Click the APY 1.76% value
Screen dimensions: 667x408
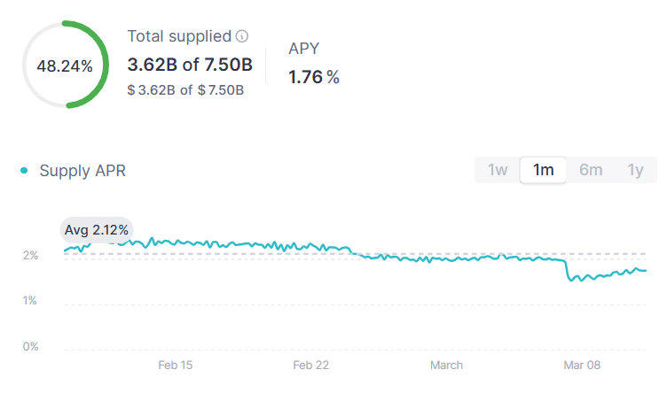pyautogui.click(x=314, y=78)
